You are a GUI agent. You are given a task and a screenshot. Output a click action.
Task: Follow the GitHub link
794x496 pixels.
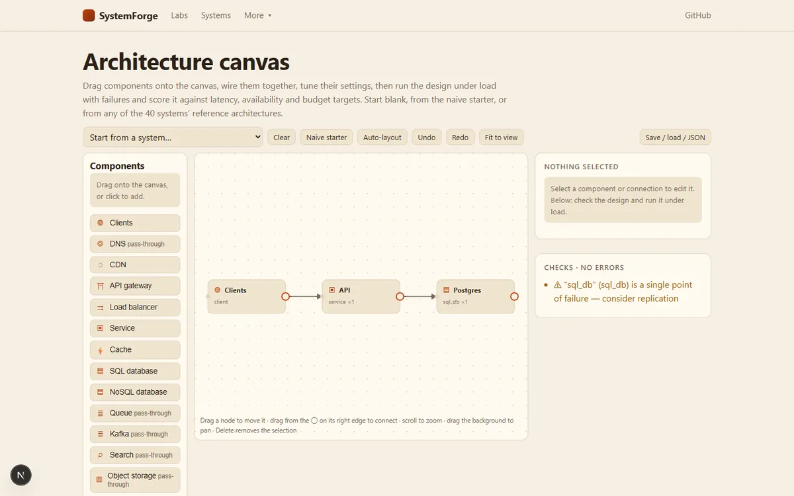coord(698,15)
